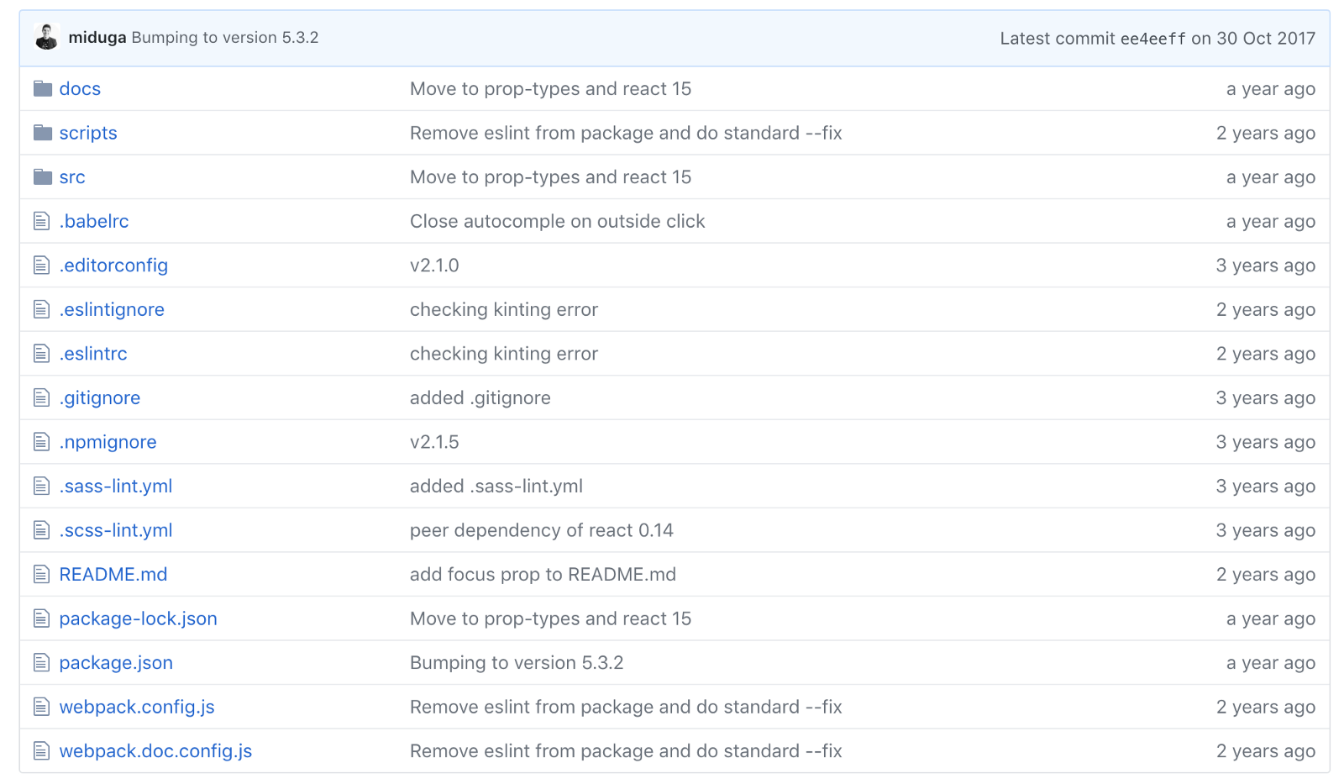Click '2 years ago' in README.md row
The width and height of the screenshot is (1344, 784).
[1266, 575]
